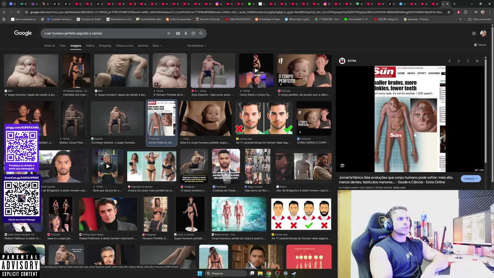Image resolution: width=494 pixels, height=278 pixels.
Task: Open the four bearded faces thumbnail
Action: point(301,215)
